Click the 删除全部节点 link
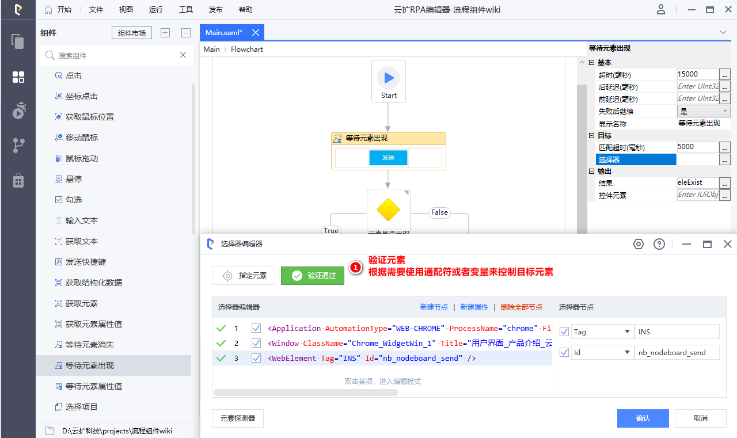The width and height of the screenshot is (737, 438). coord(522,307)
